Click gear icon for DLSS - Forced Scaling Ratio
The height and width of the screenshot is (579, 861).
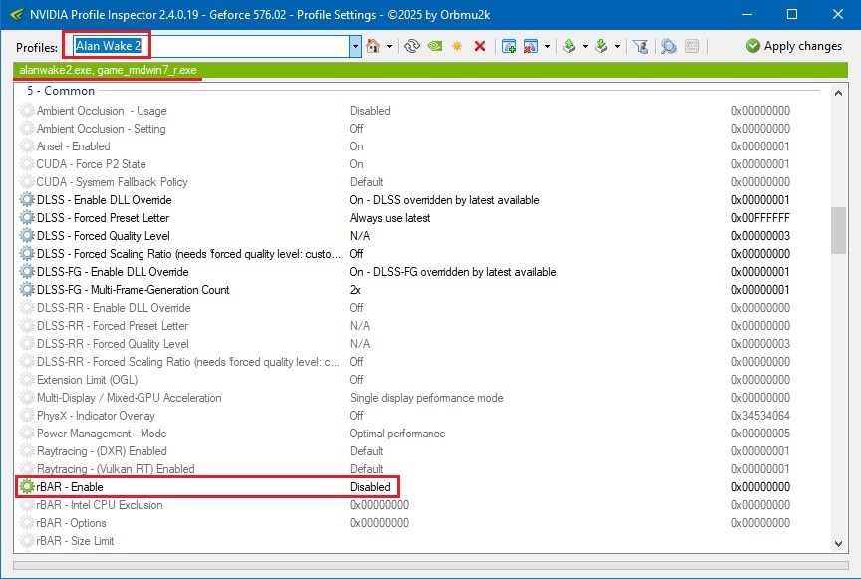coord(27,254)
